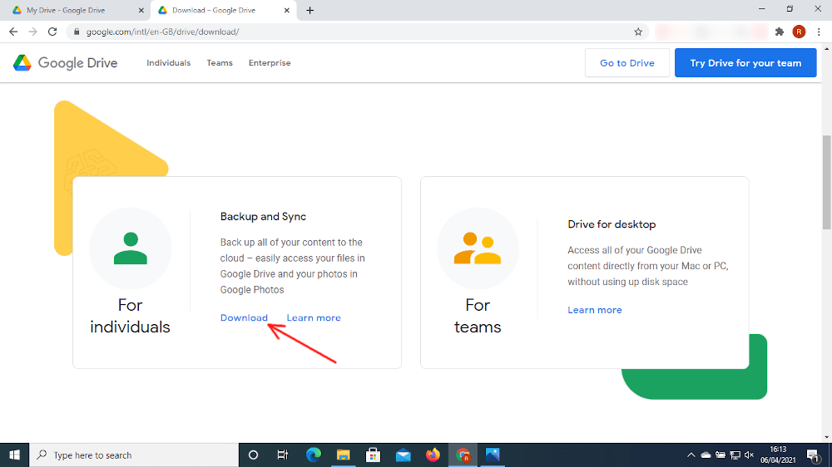Viewport: 832px width, 467px height.
Task: Click the address bar URL
Action: 163,32
